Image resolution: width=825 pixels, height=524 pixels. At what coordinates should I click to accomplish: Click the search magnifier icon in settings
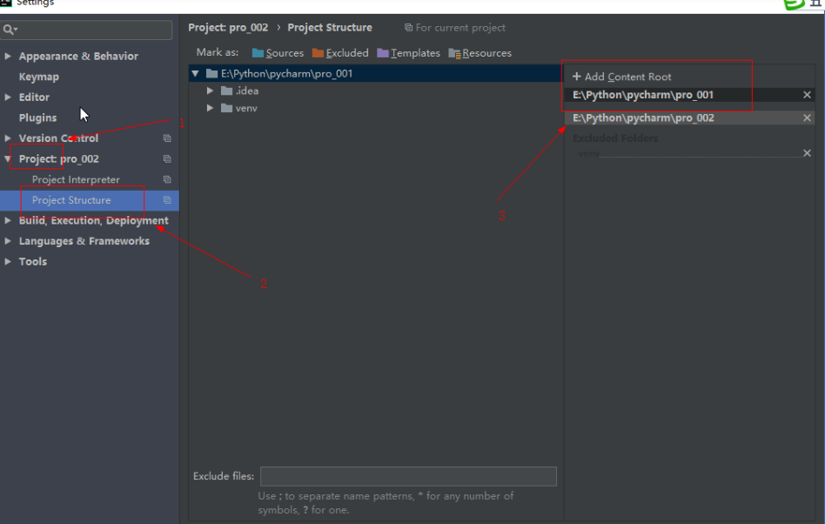tap(10, 30)
